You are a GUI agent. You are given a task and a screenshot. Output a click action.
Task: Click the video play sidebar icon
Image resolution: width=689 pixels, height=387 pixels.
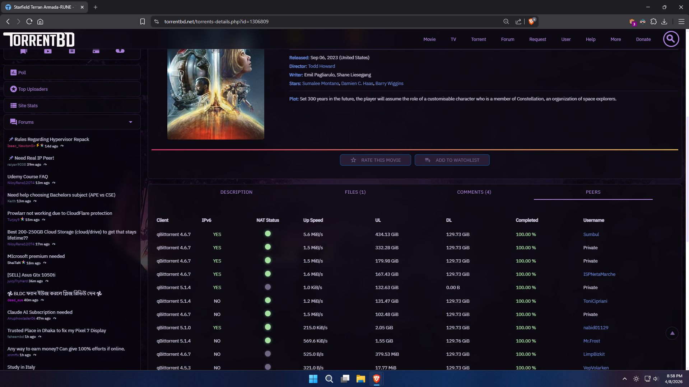48,51
